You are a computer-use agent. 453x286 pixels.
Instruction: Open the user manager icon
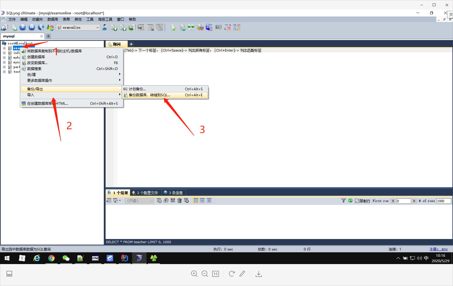(x=104, y=27)
